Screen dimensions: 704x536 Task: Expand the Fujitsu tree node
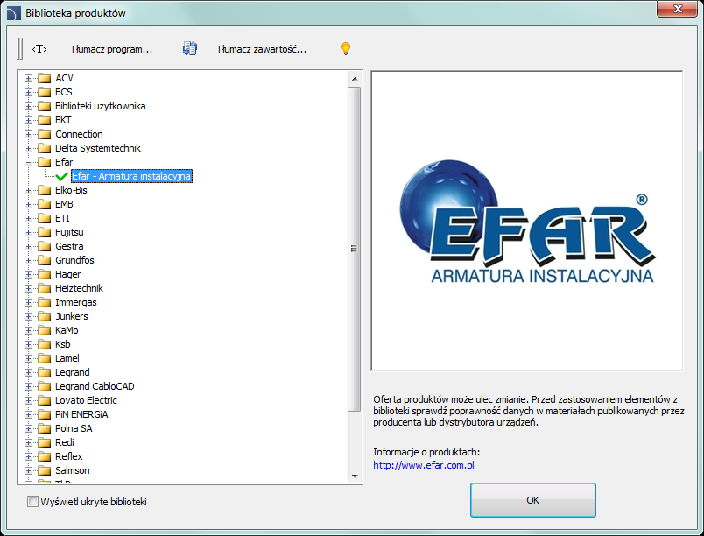click(x=28, y=233)
